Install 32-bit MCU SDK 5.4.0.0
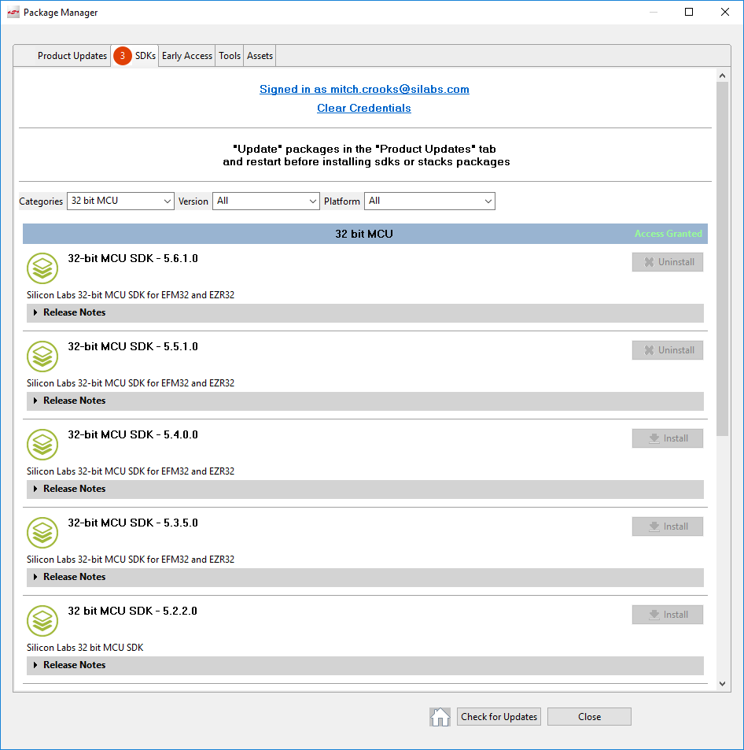Viewport: 744px width, 750px height. (668, 438)
